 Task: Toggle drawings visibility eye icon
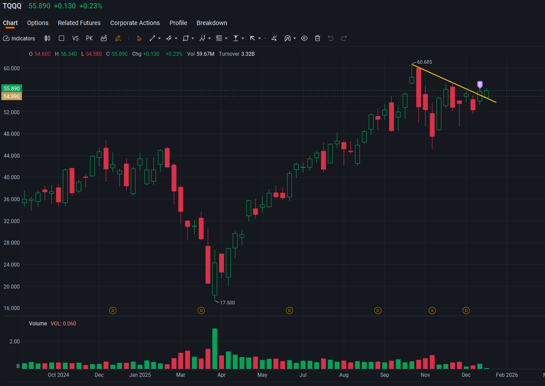pos(304,39)
